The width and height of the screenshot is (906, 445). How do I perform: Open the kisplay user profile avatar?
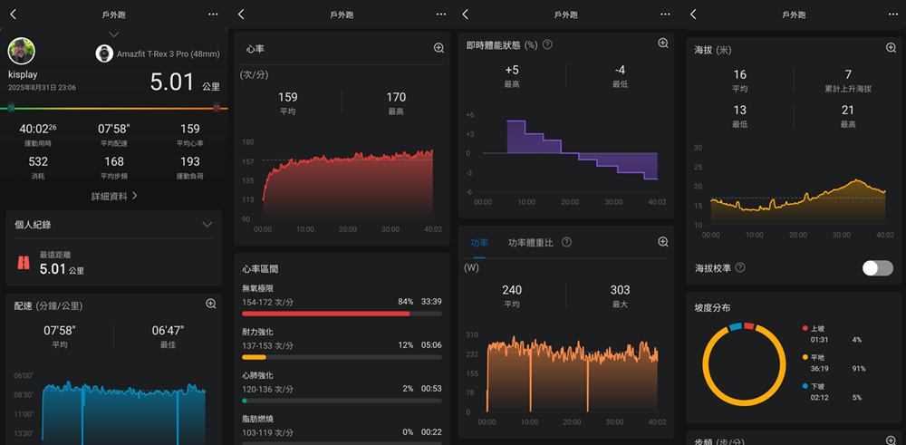point(22,52)
